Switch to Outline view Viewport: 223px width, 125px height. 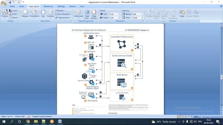click(x=189, y=117)
